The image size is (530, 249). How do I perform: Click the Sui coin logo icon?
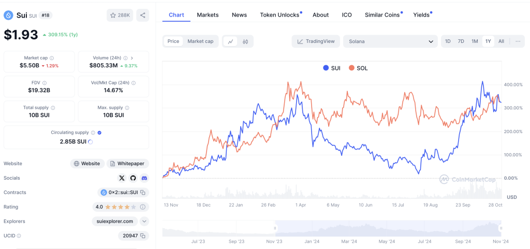point(8,15)
